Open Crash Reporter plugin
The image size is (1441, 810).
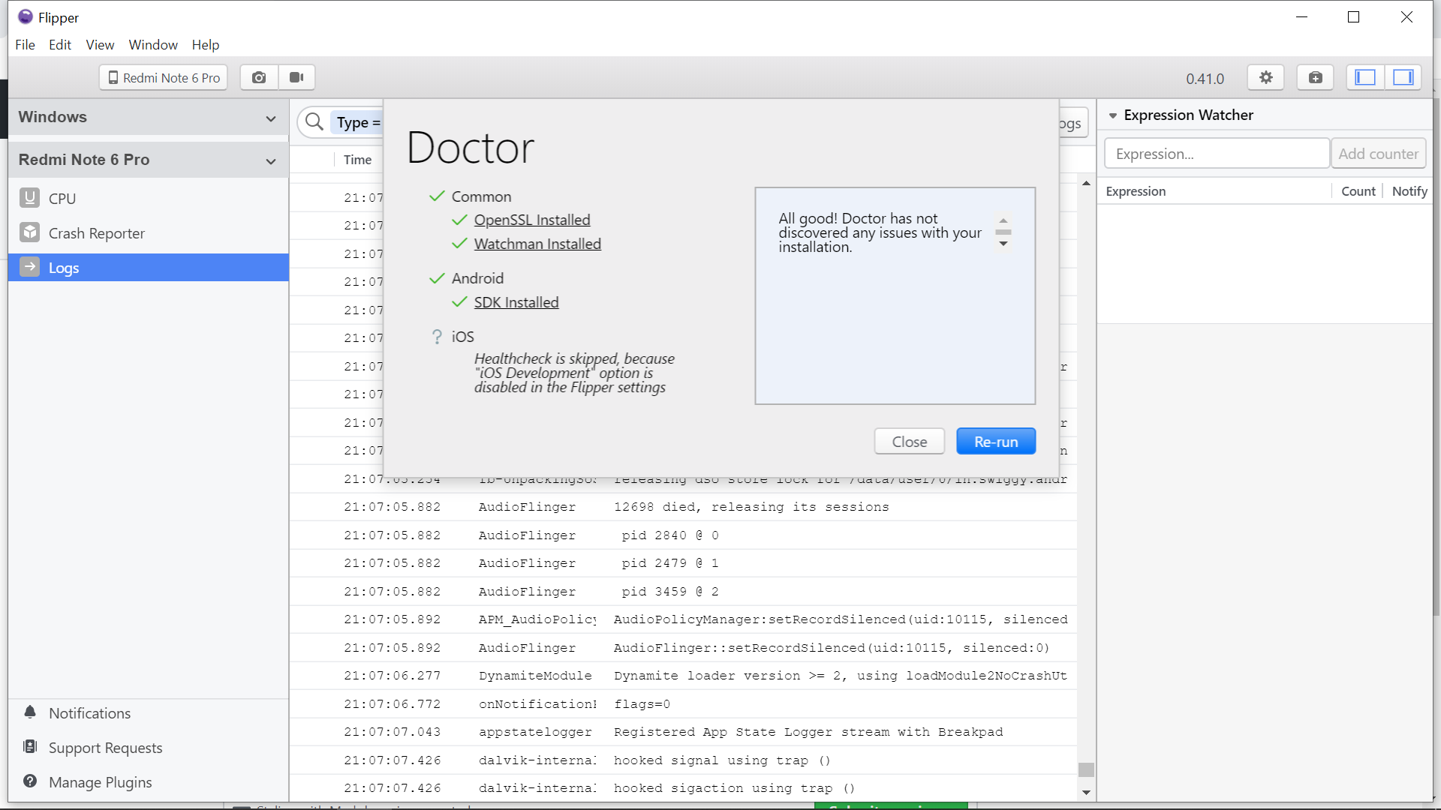[x=96, y=233]
